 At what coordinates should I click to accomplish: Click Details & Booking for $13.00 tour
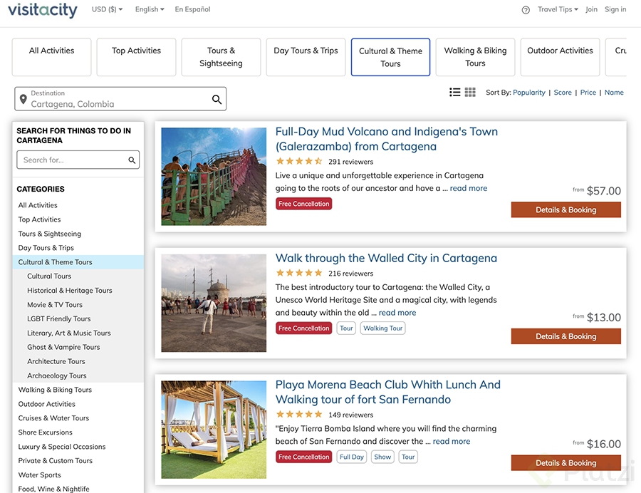[566, 336]
